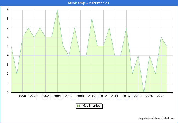This screenshot has height=123, width=178.
Task: Click the y-axis value 1
Action: tap(8, 83)
